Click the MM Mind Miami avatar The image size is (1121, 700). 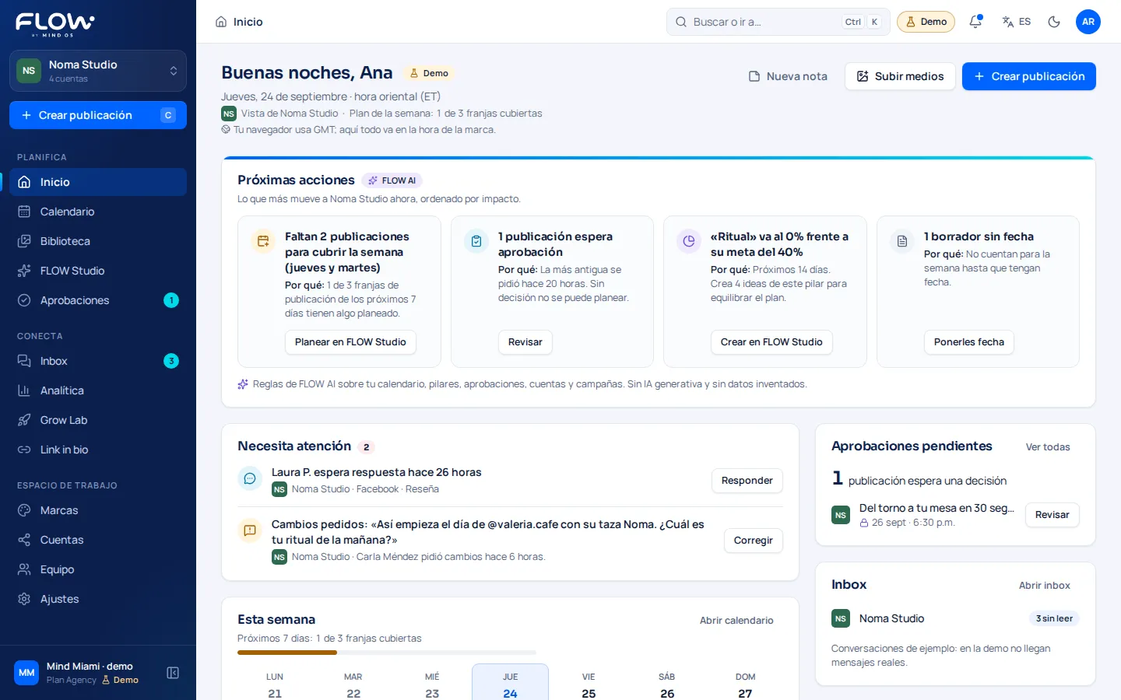click(26, 673)
